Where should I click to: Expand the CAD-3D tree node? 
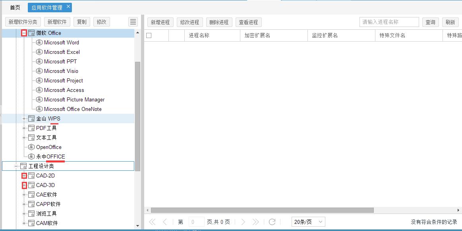coord(23,185)
